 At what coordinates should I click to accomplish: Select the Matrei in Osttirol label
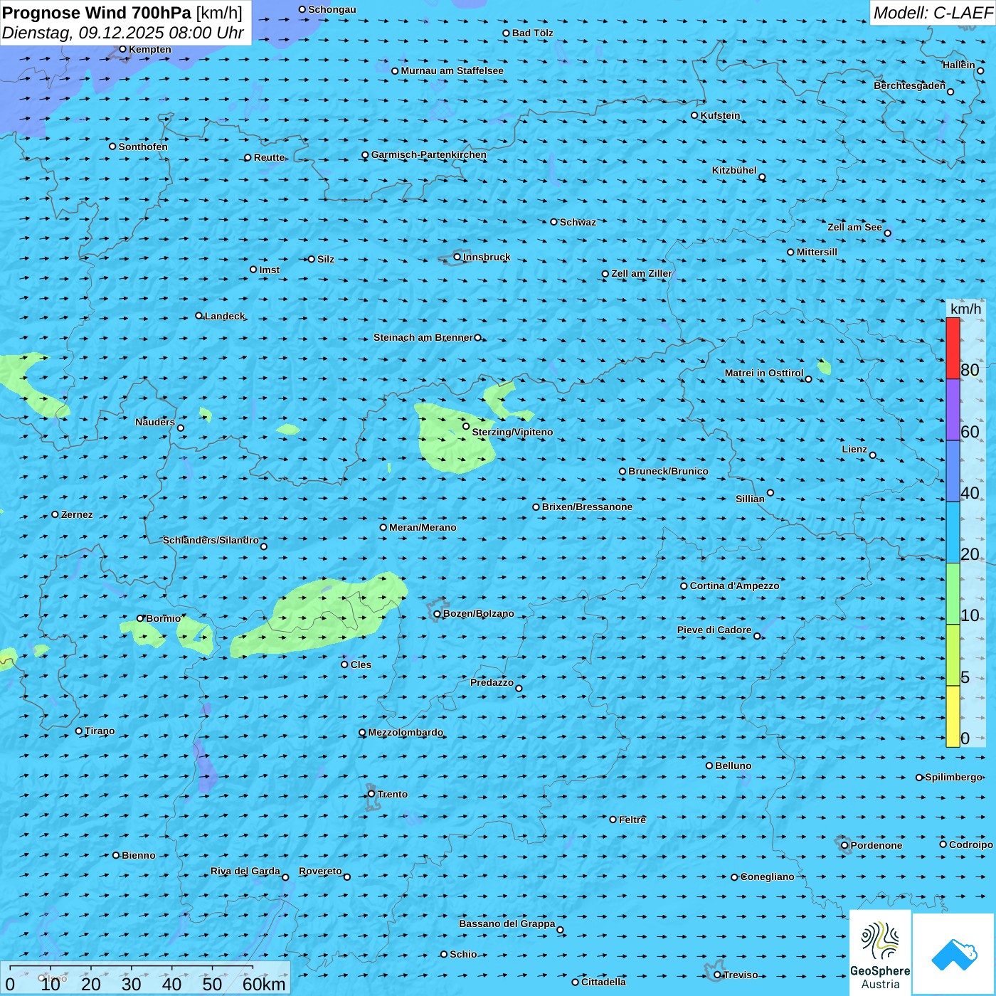point(764,373)
